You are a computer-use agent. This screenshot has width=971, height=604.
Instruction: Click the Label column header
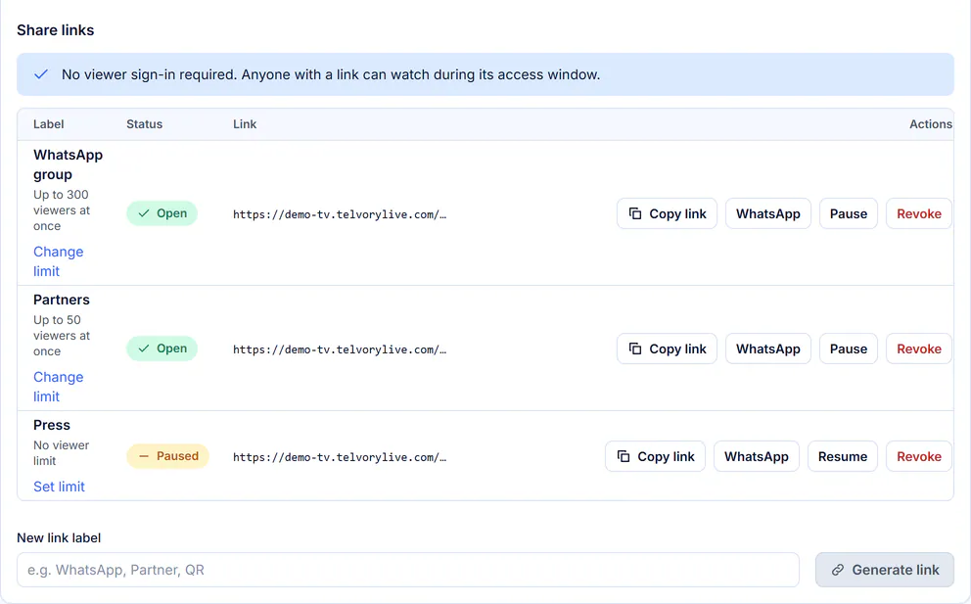coord(48,124)
